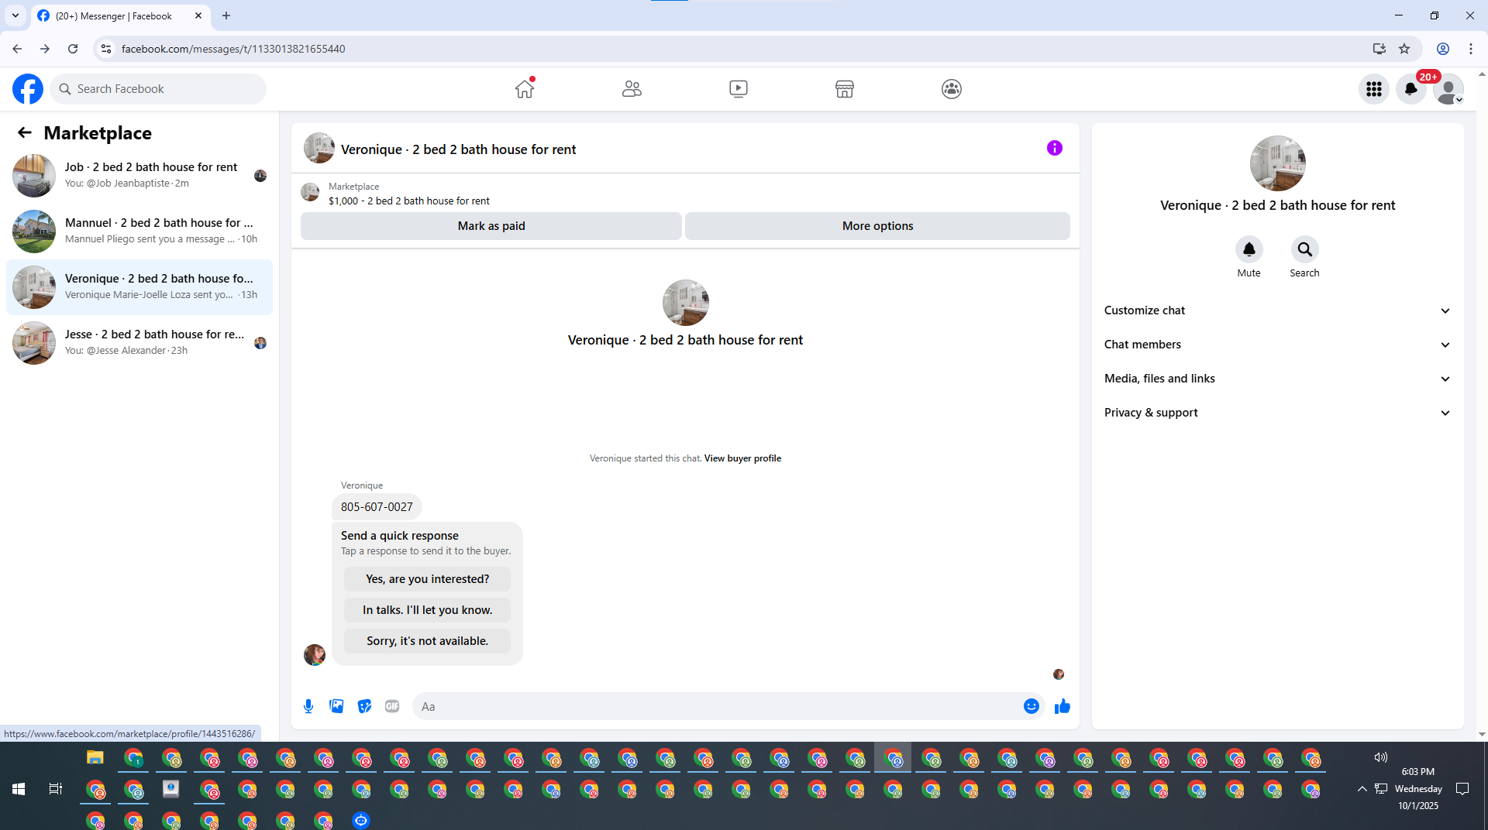Go back from the Marketplace chat list

[x=25, y=132]
